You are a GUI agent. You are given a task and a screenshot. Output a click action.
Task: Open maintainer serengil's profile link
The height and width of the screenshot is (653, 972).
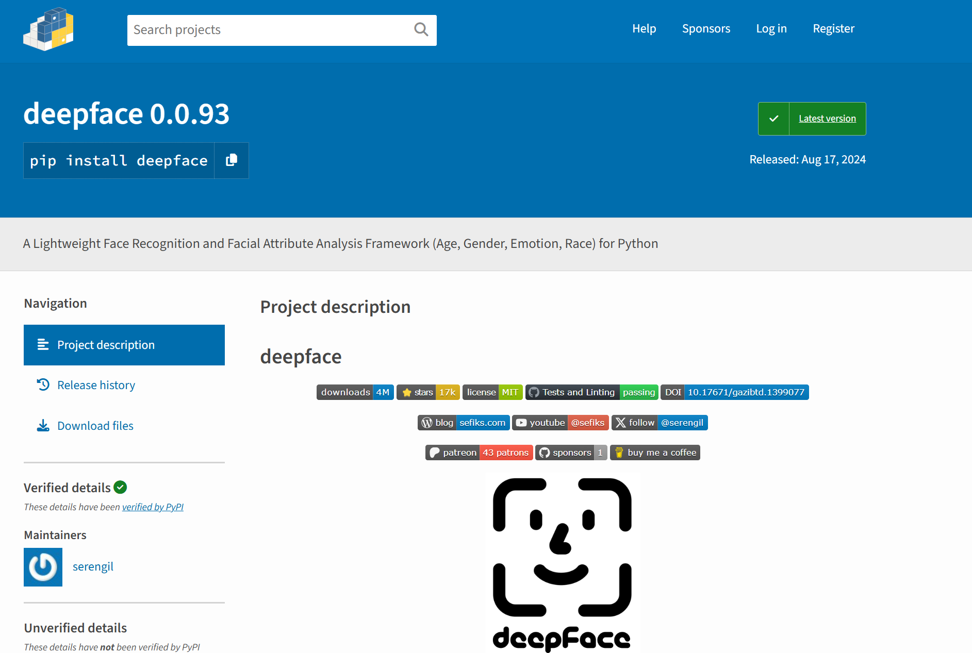tap(93, 567)
